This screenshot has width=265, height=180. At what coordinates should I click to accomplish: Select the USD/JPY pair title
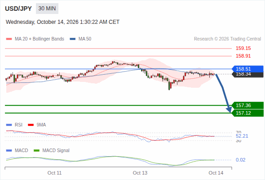[x=18, y=9]
